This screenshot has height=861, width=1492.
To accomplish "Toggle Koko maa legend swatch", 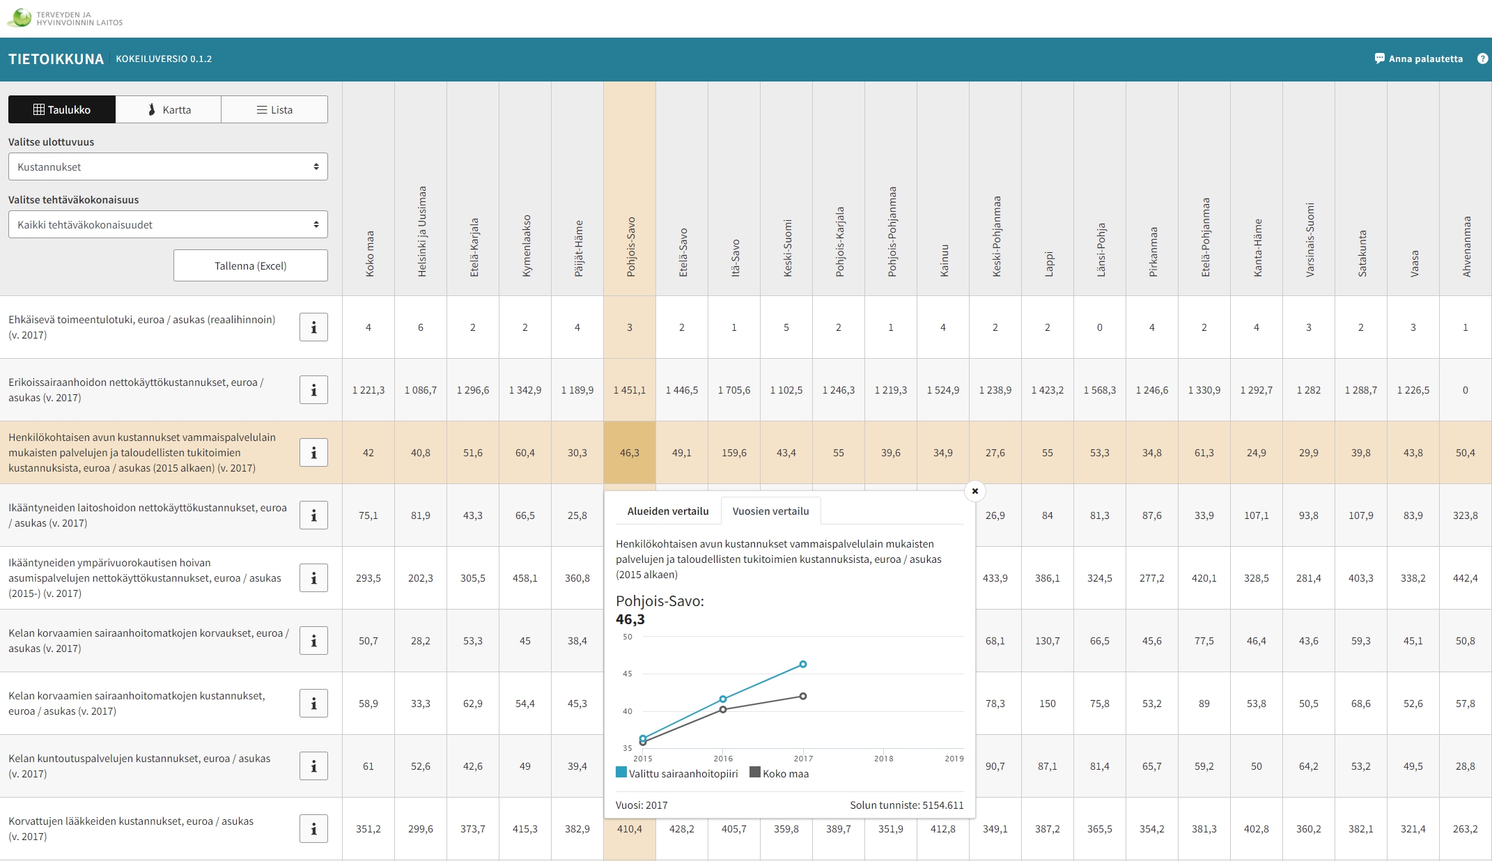I will point(755,773).
